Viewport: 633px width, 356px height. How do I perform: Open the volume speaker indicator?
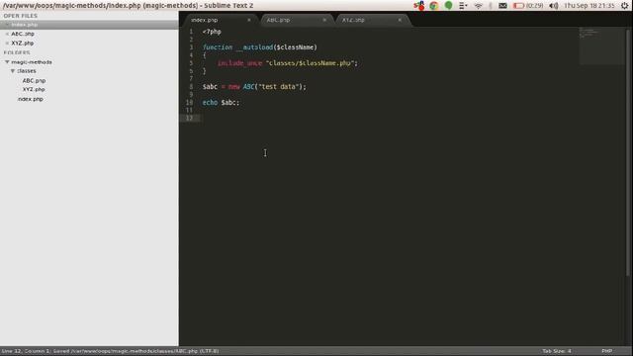click(x=554, y=6)
